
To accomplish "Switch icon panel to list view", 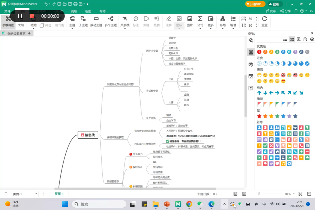I will (x=285, y=39).
